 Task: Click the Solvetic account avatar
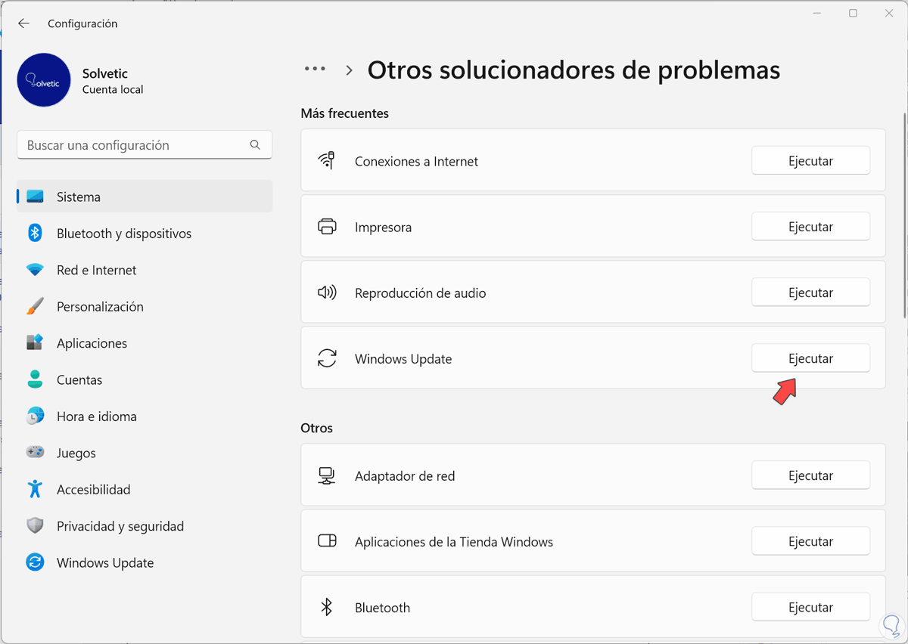(x=44, y=80)
